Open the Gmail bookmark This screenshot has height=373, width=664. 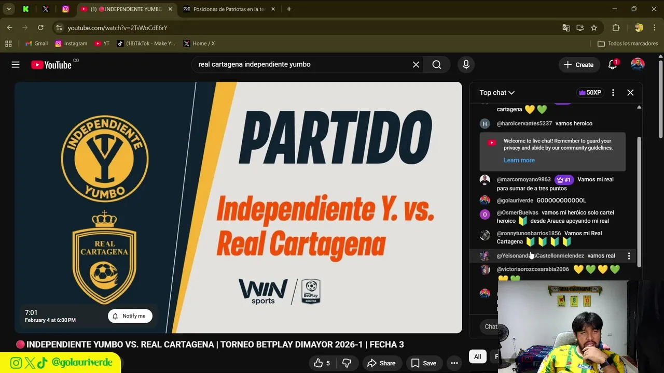click(36, 44)
